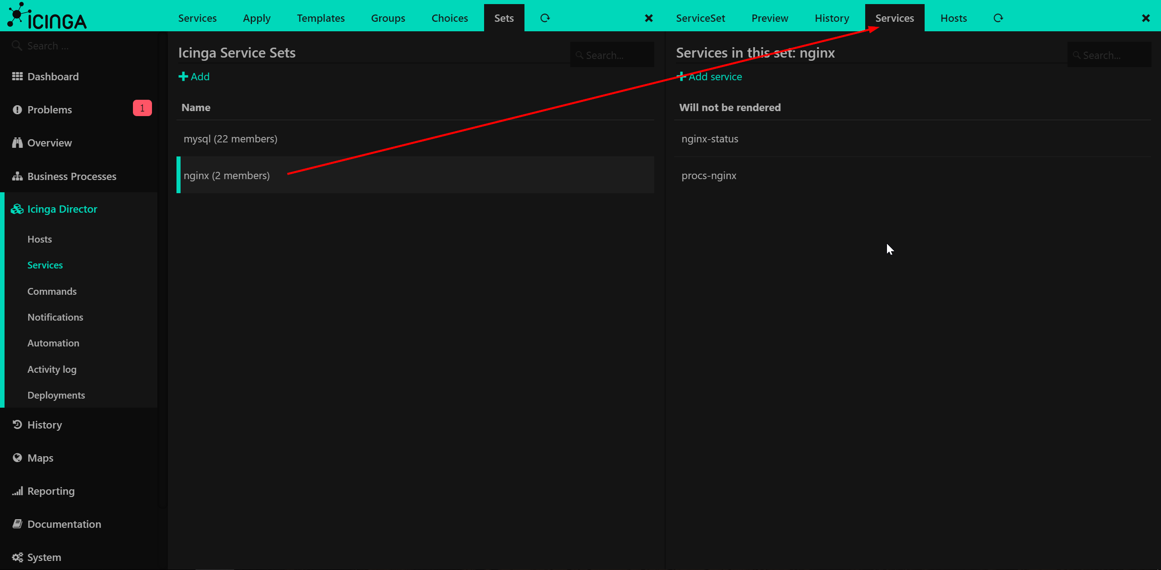This screenshot has width=1161, height=570.
Task: Switch to the Preview tab
Action: [769, 18]
